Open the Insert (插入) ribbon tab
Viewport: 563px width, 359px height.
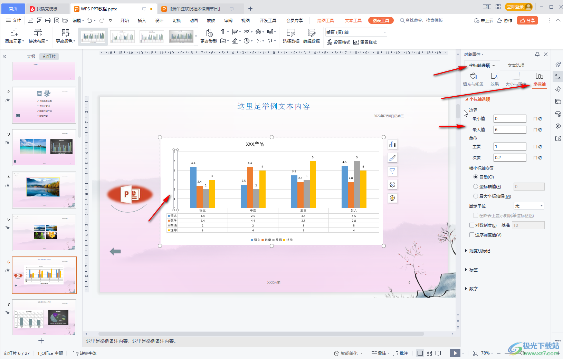pos(142,20)
